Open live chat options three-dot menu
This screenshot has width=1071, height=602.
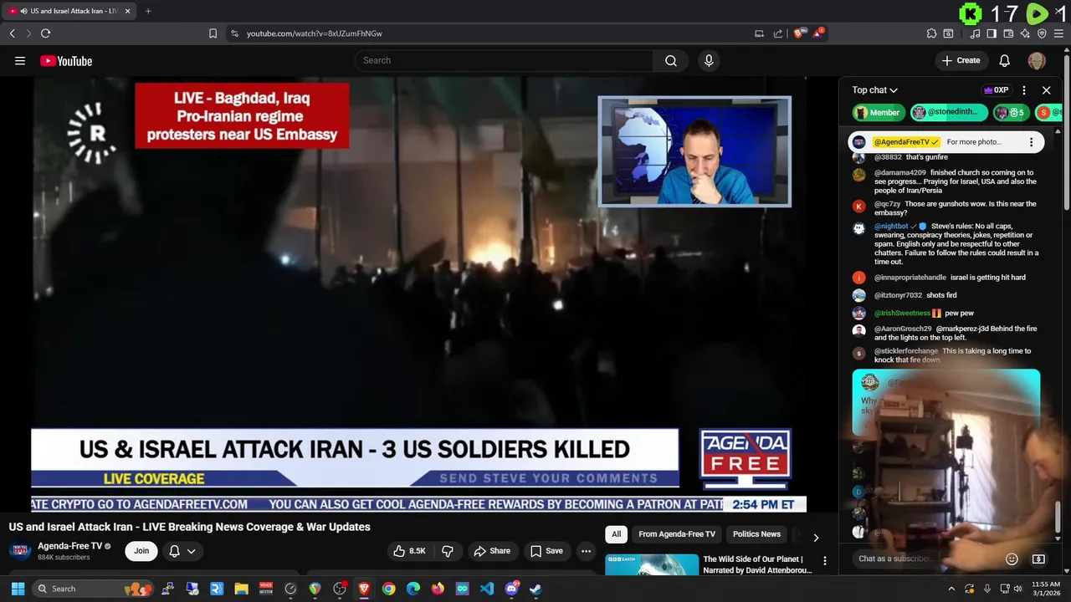tap(1023, 90)
